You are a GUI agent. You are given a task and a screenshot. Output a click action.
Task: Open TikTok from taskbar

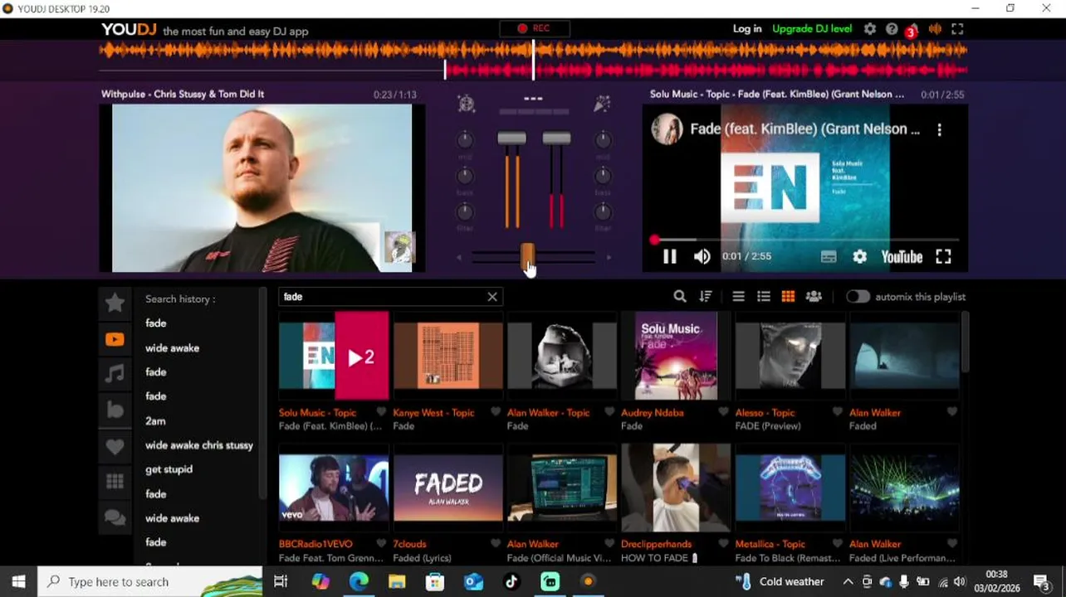coord(511,582)
